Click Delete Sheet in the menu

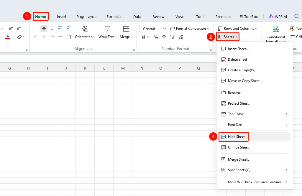(254, 60)
